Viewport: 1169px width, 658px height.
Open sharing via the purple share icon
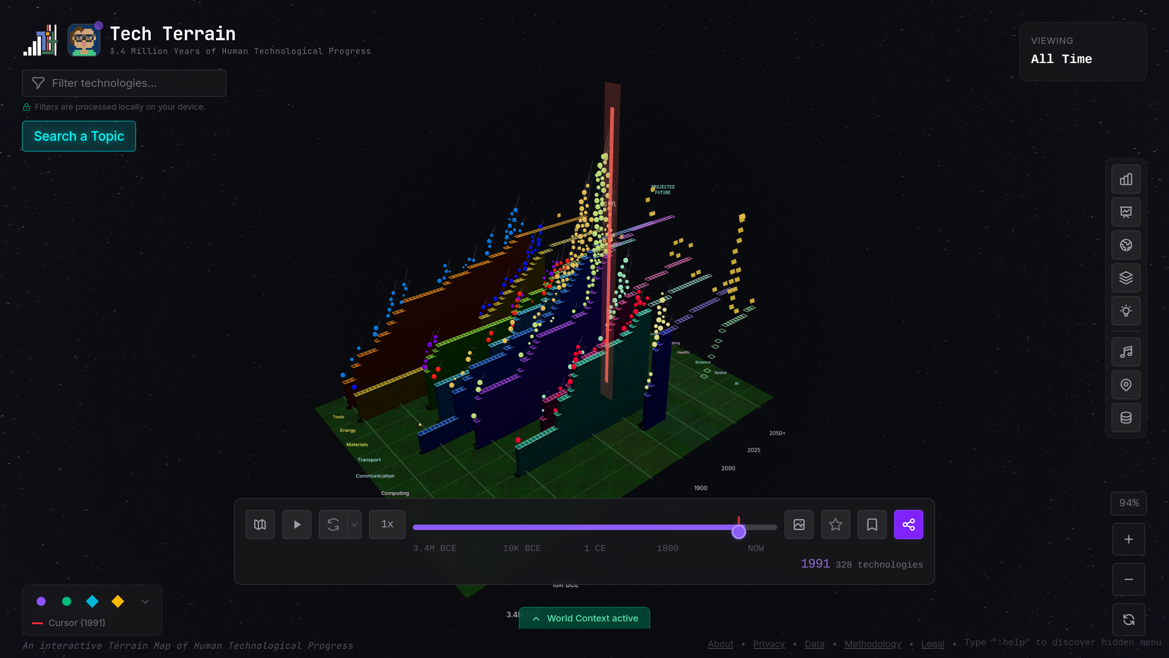pos(908,524)
